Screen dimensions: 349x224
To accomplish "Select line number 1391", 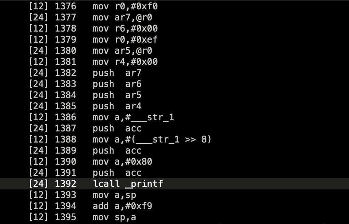I will click(65, 173).
